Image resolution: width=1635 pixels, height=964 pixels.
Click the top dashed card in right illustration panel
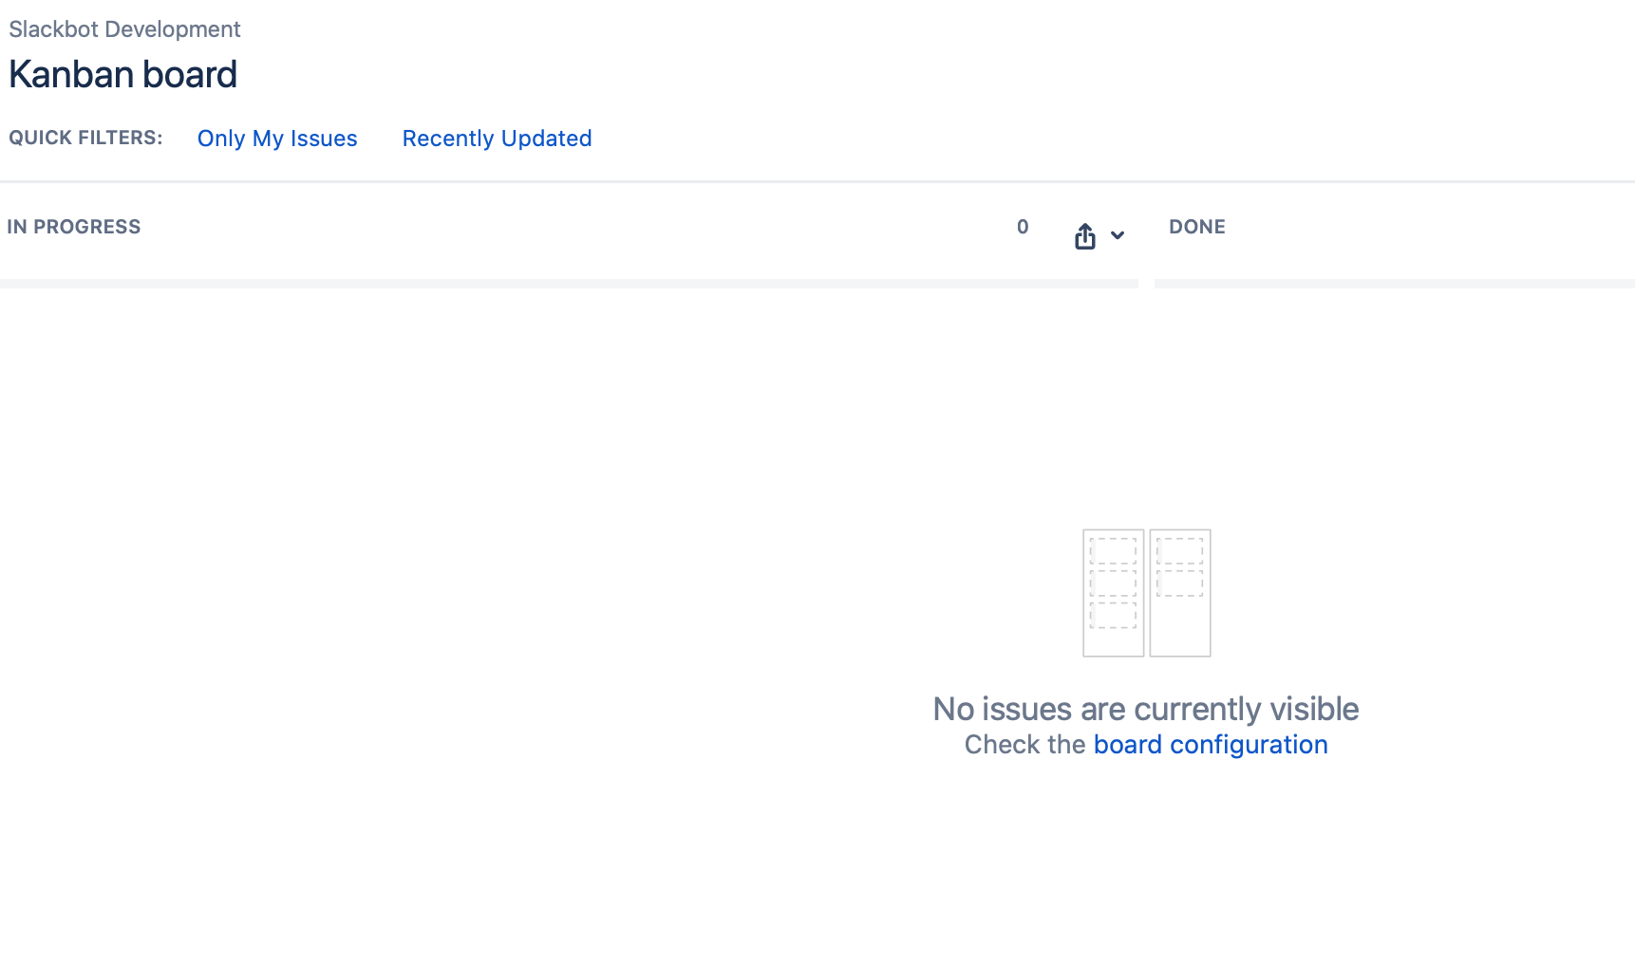1180,551
